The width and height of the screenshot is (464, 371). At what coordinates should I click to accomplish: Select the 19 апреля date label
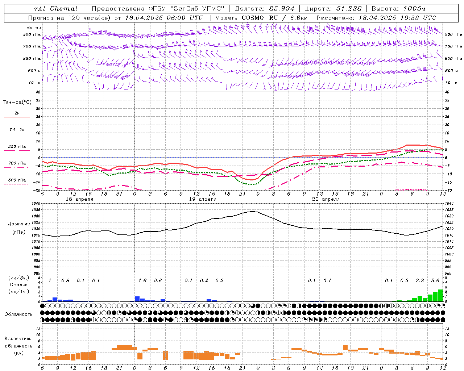point(203,199)
